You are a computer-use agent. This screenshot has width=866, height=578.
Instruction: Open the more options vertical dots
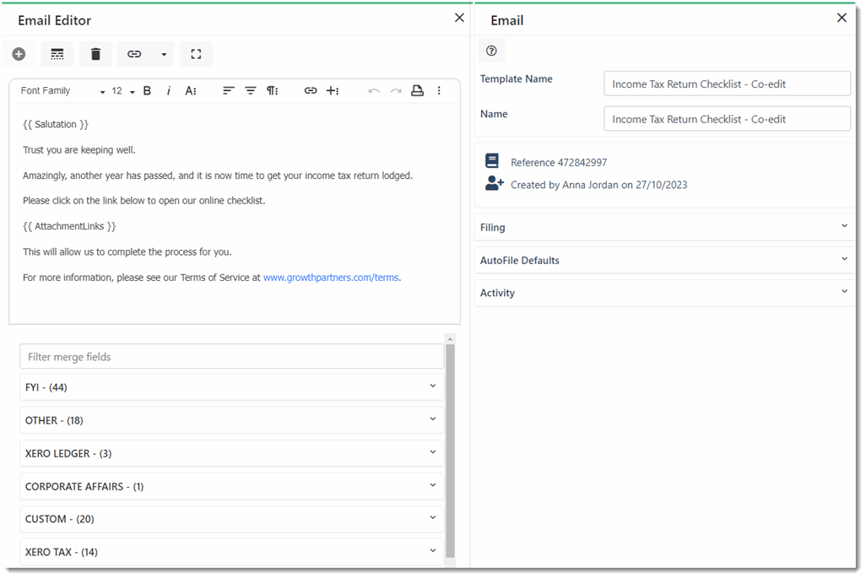439,90
